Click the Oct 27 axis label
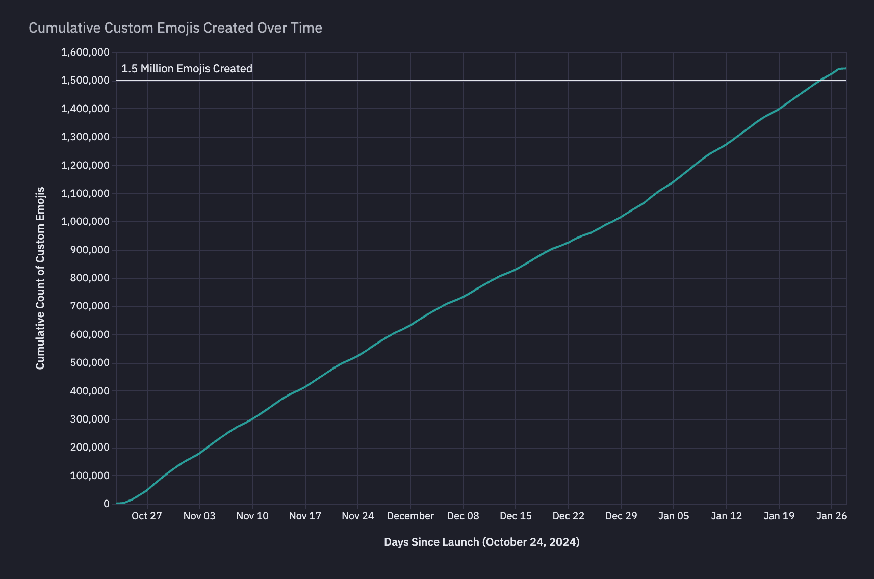Screen dimensions: 874x579 tap(146, 516)
